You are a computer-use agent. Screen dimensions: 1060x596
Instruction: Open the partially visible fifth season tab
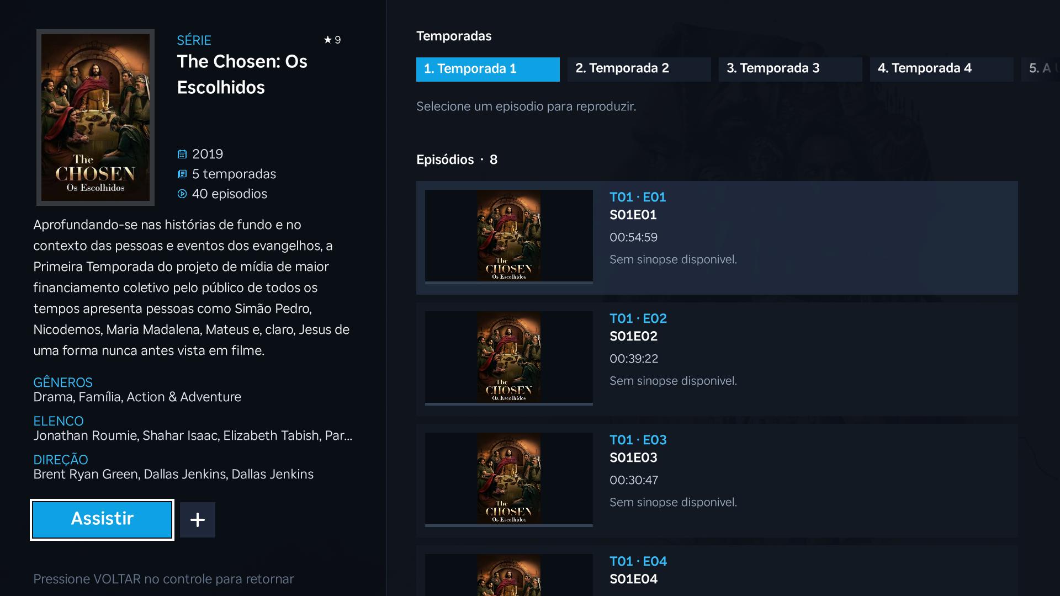1041,69
